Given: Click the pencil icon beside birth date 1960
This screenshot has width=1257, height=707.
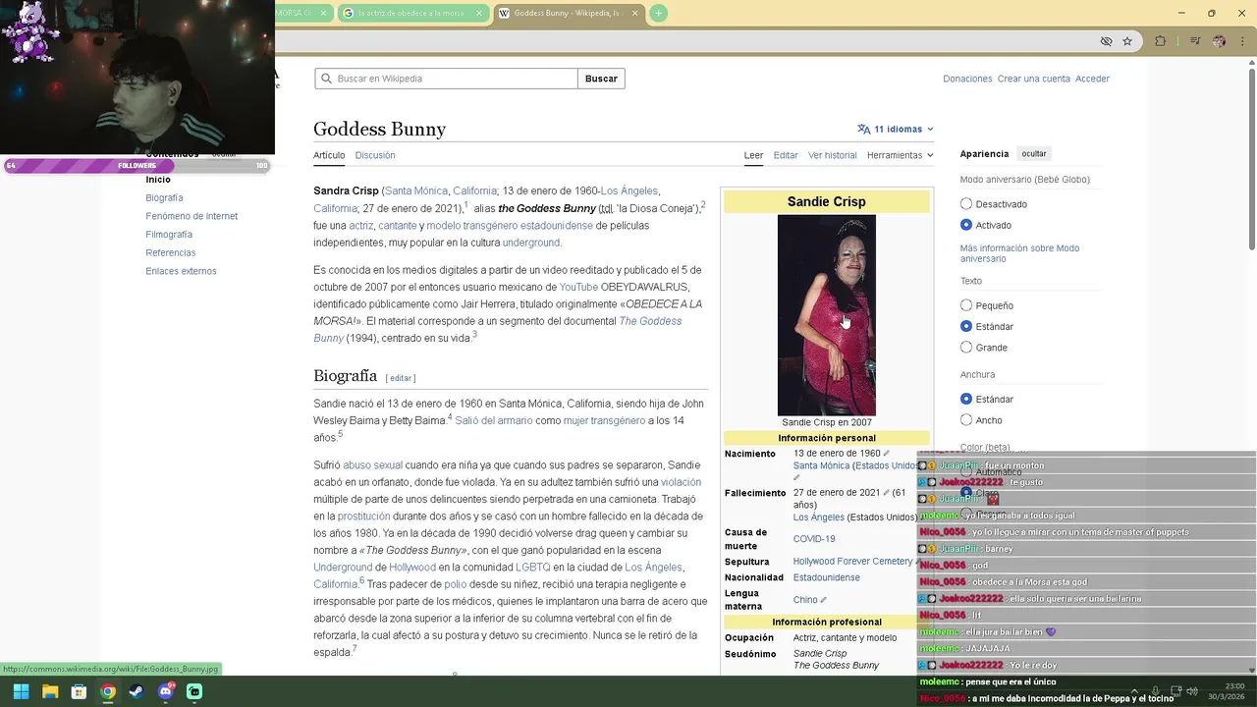Looking at the screenshot, I should [887, 454].
